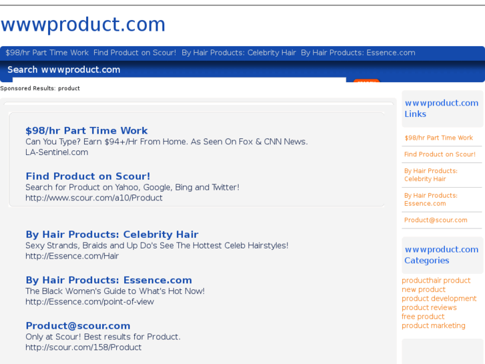Click sidebar link 'By Hair Products: Celebrity Hair'
The image size is (485, 364).
[x=430, y=175]
